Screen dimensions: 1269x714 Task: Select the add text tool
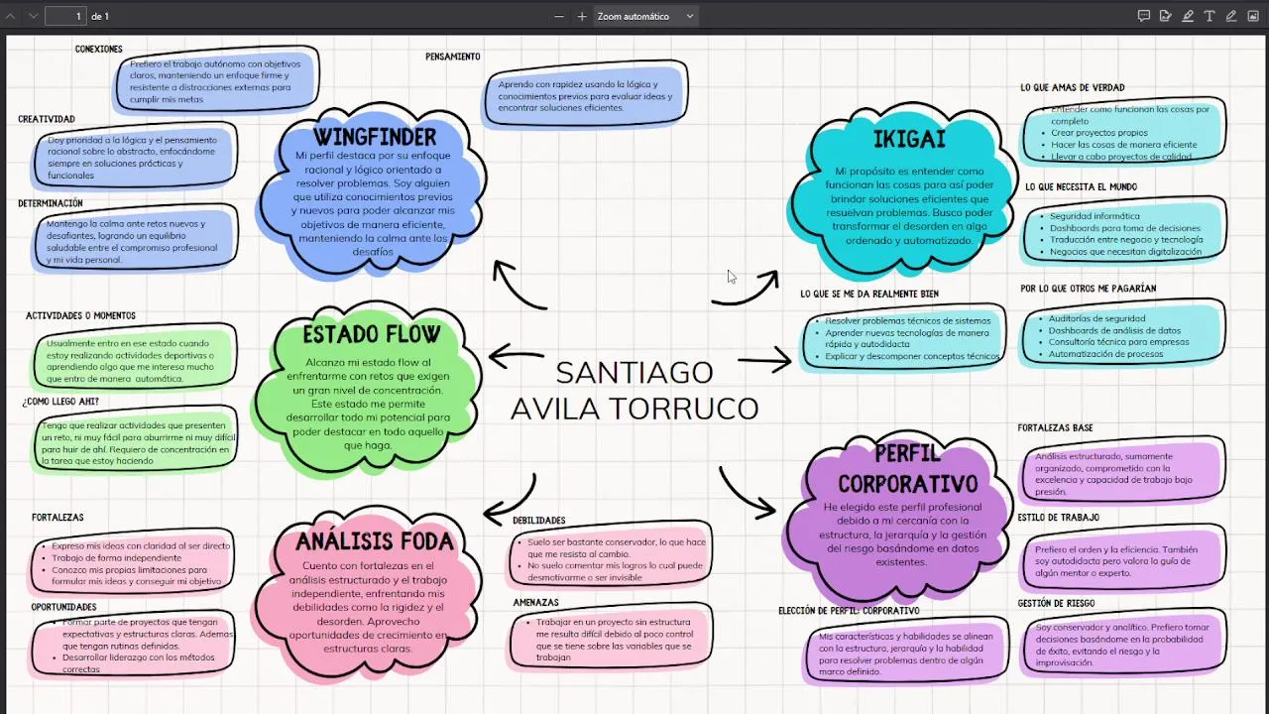click(1210, 16)
